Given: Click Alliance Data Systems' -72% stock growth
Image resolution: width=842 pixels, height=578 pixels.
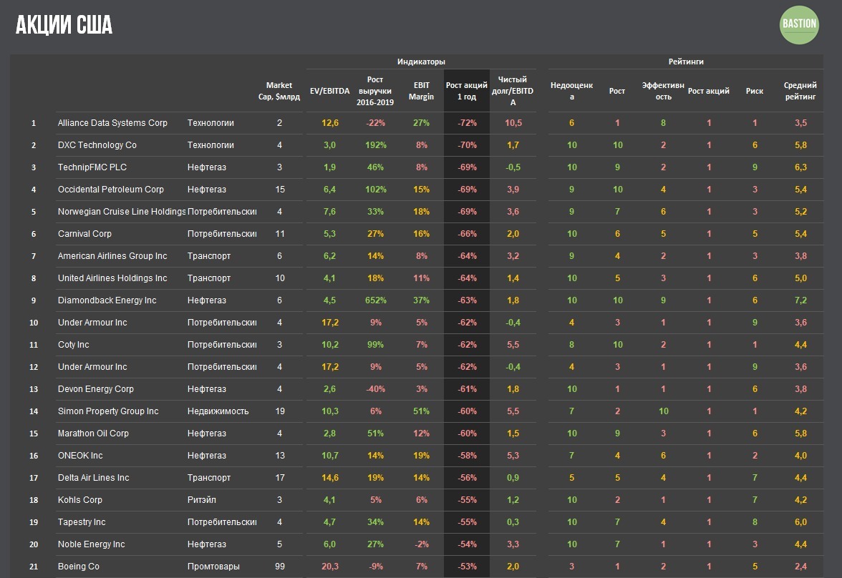Looking at the screenshot, I should point(467,123).
